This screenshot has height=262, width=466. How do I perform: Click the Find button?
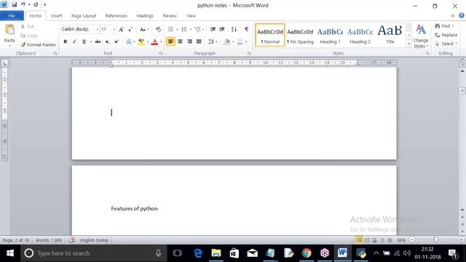tap(444, 26)
